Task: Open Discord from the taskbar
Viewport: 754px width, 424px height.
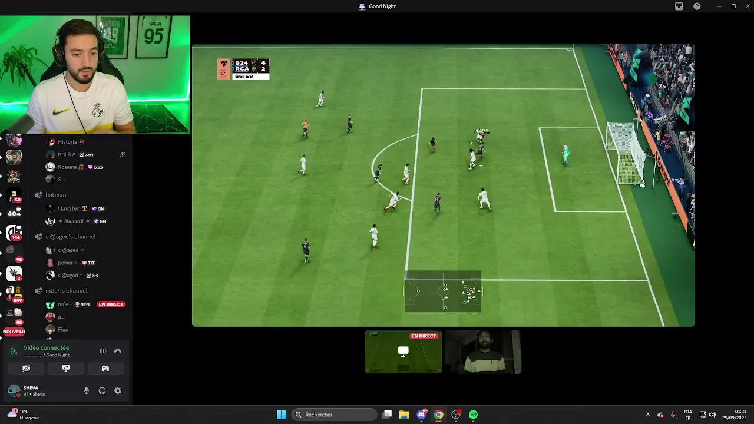Action: (421, 415)
